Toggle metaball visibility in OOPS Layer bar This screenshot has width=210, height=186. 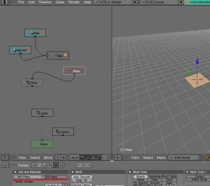coord(104,157)
